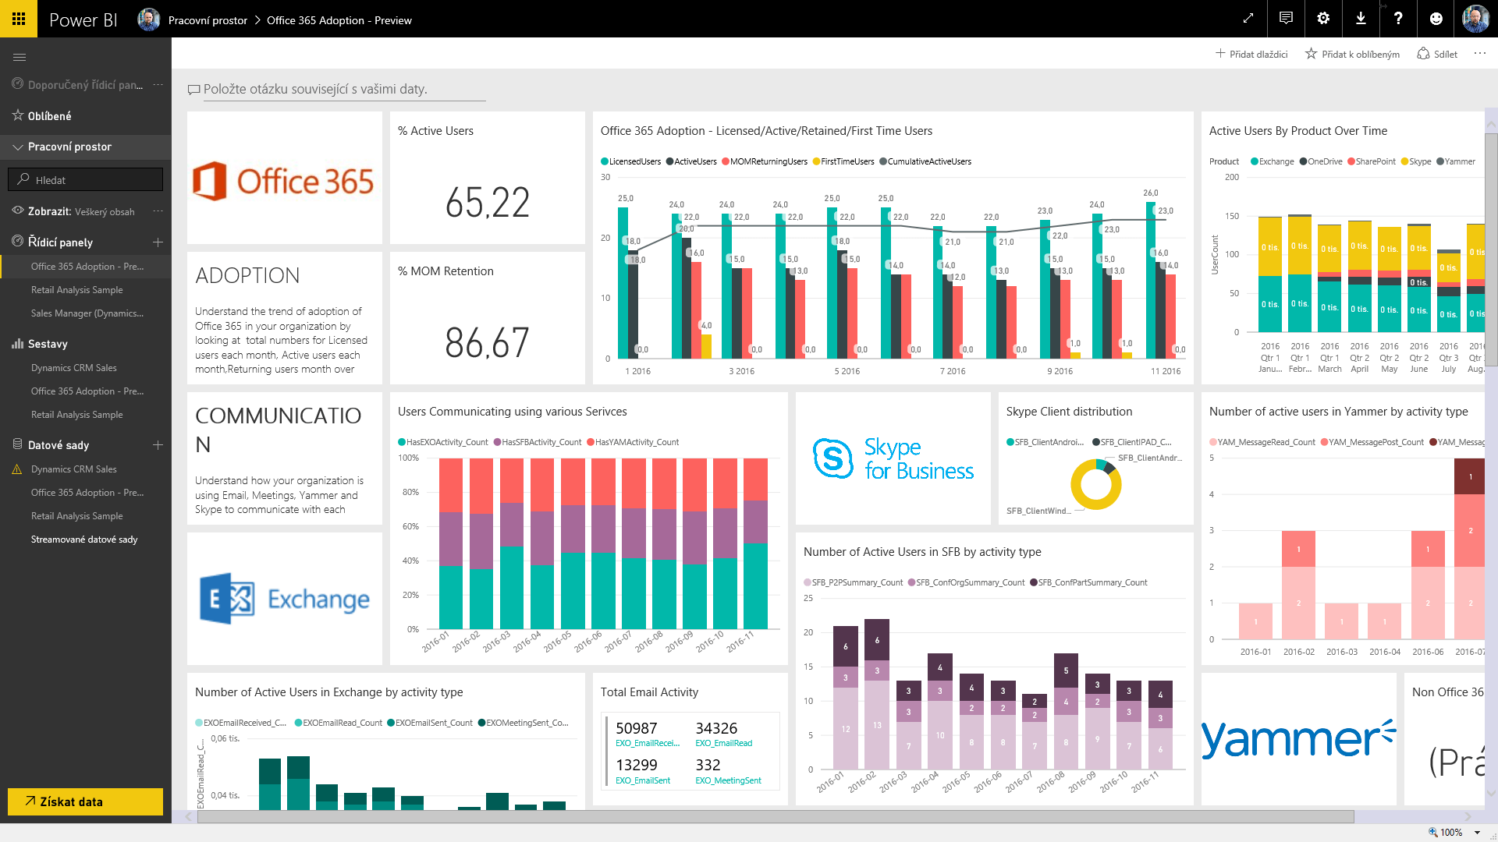
Task: Click FirstTimeUsers legend yellow dot
Action: [x=816, y=161]
